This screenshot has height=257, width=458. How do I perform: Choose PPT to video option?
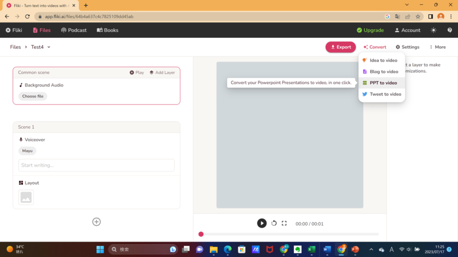(382, 83)
